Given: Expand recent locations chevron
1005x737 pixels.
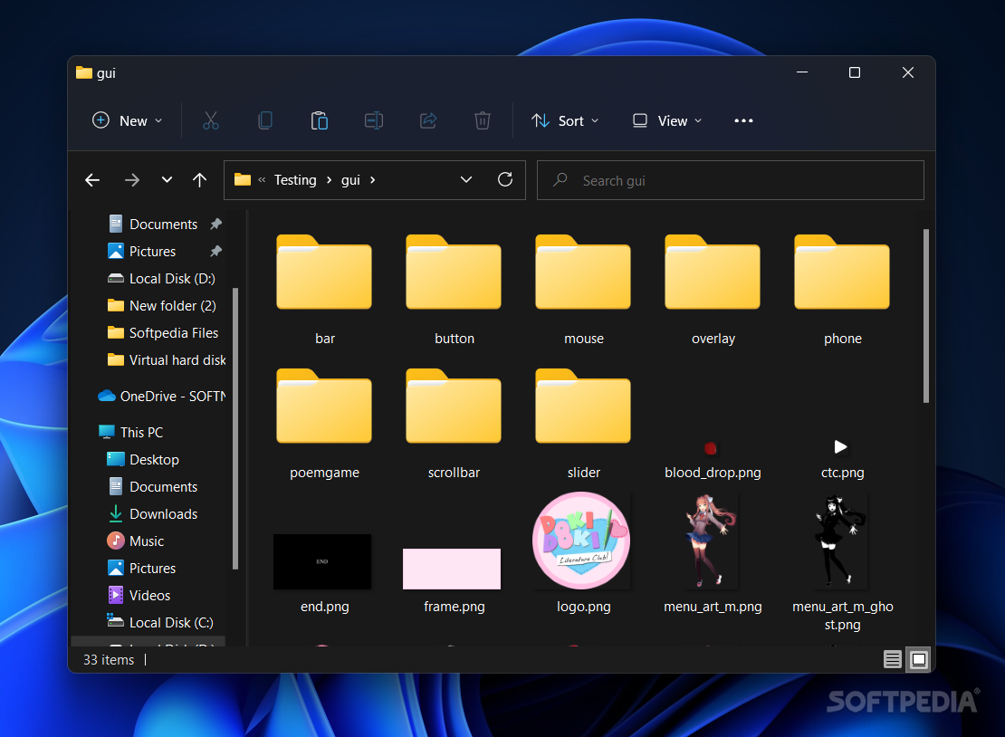Looking at the screenshot, I should [x=167, y=180].
